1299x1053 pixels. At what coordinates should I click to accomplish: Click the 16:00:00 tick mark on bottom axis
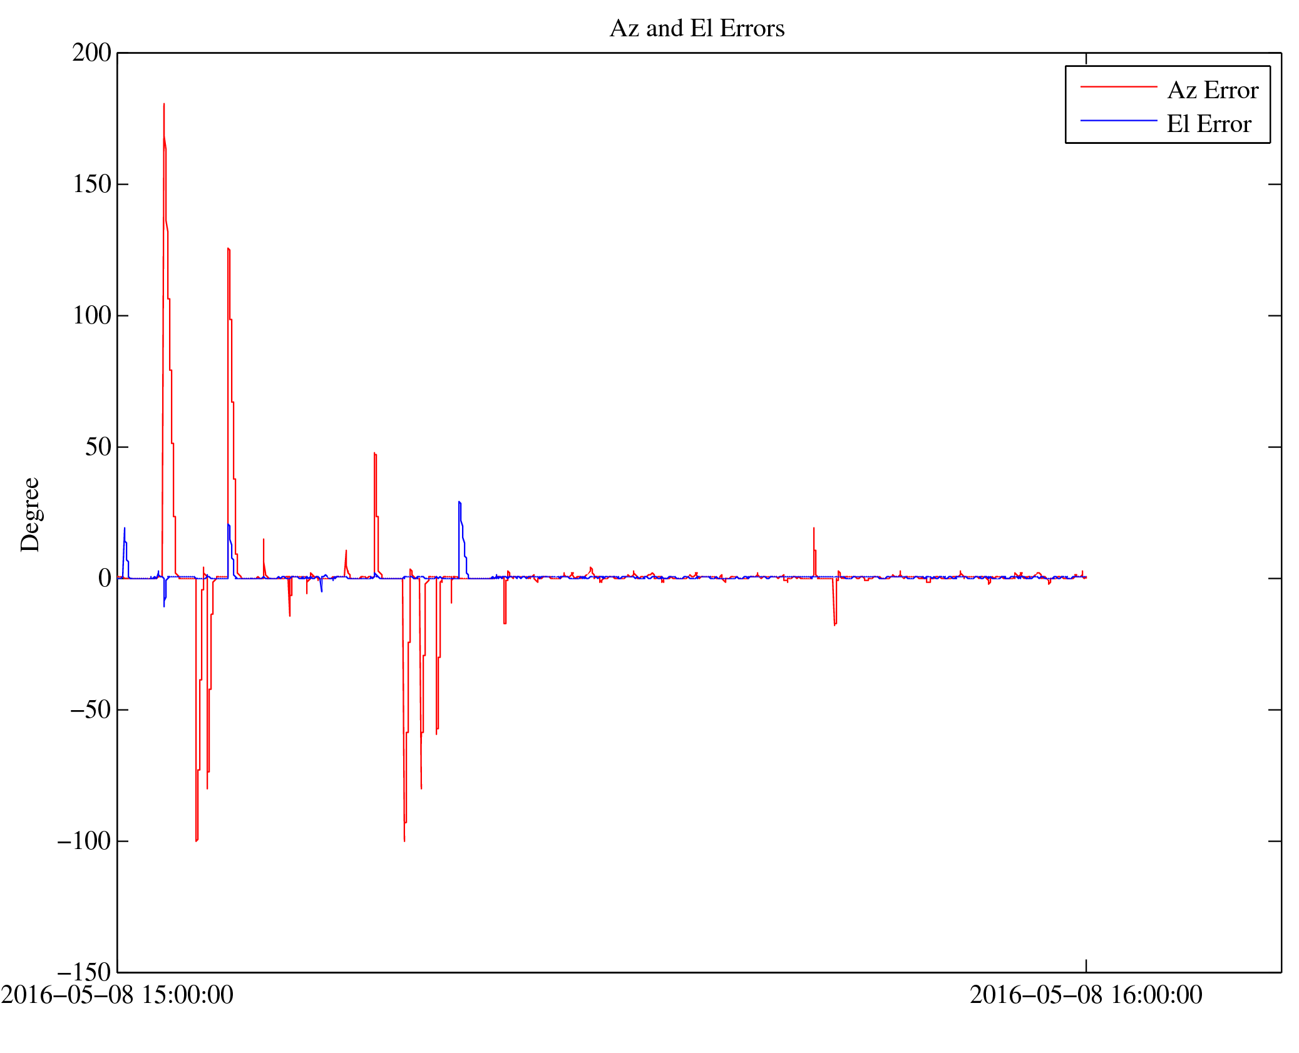1086,965
